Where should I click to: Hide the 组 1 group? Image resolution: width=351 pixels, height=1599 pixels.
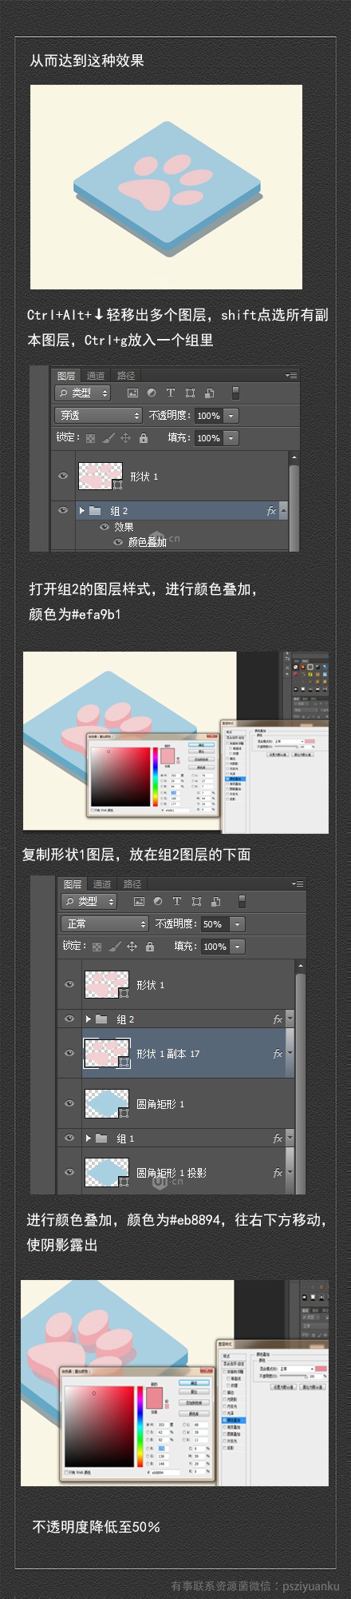click(x=69, y=1138)
